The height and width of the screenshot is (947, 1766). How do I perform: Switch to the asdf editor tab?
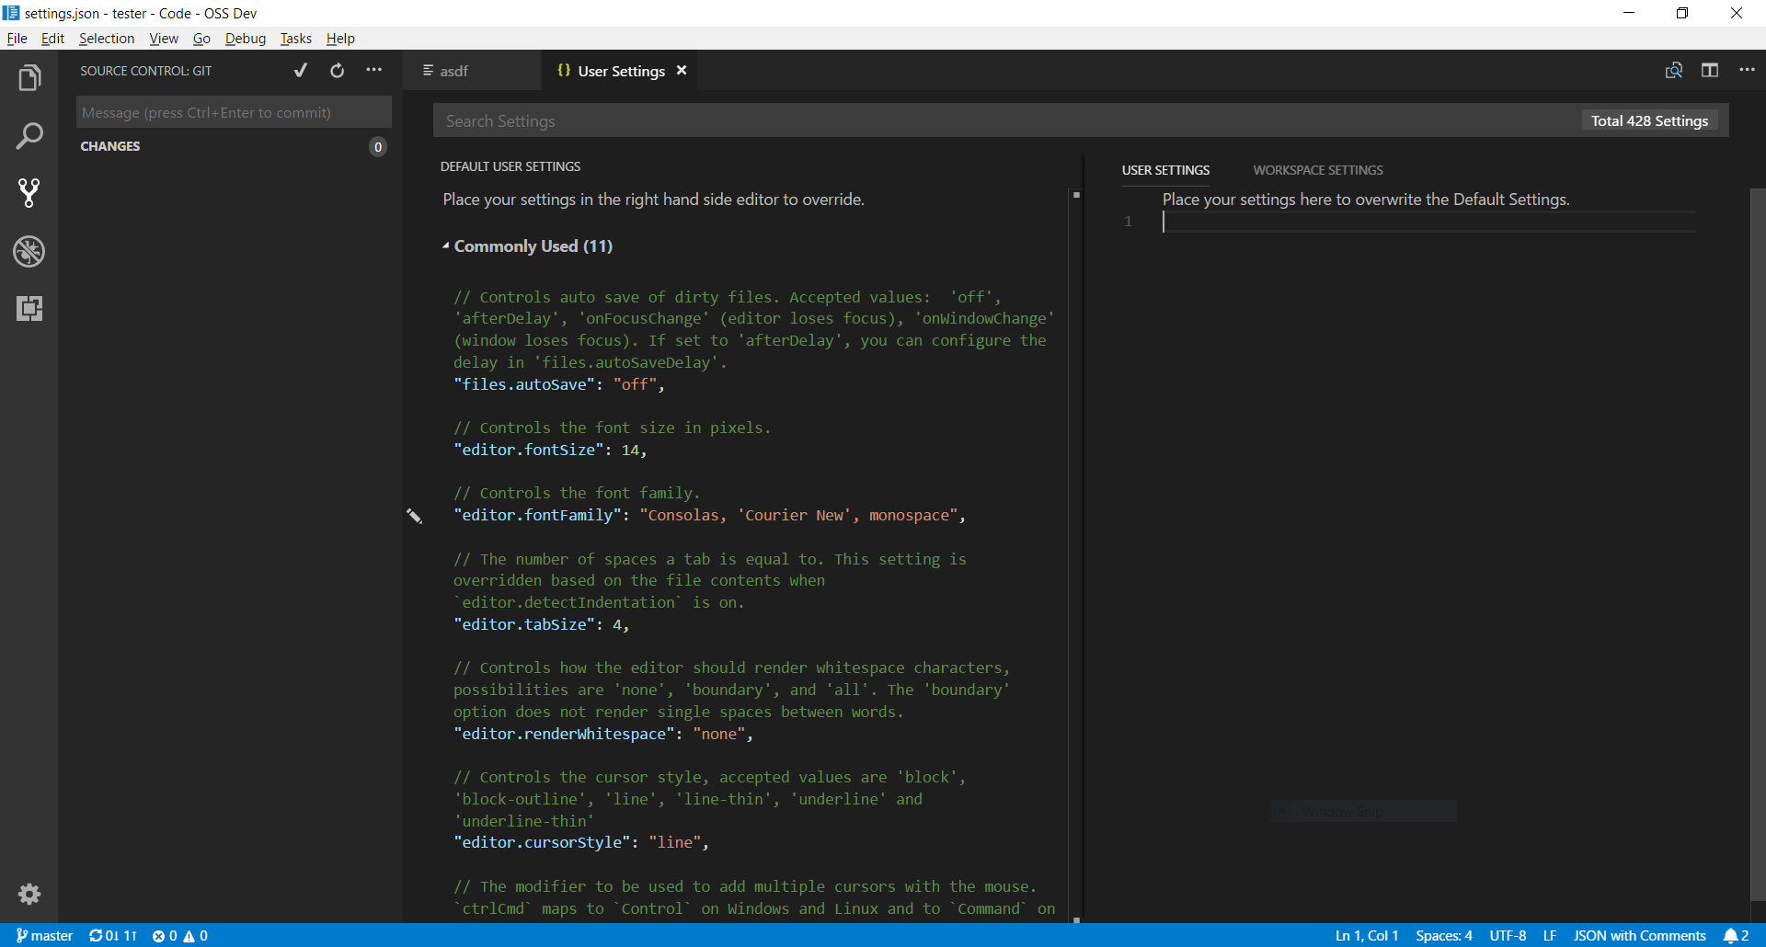coord(472,71)
